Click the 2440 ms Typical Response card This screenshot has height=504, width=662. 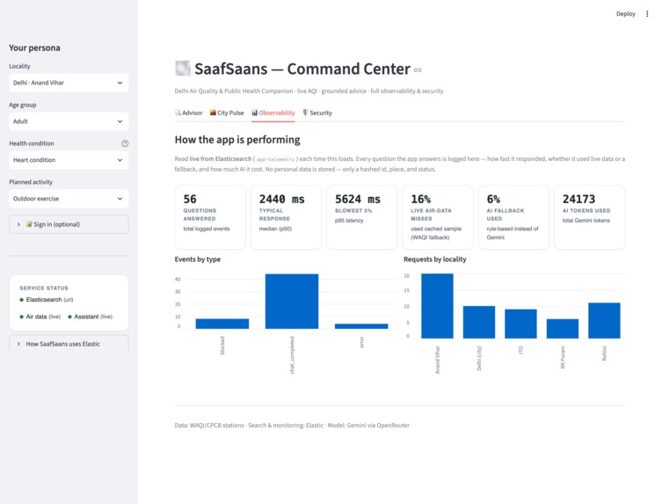pyautogui.click(x=286, y=217)
